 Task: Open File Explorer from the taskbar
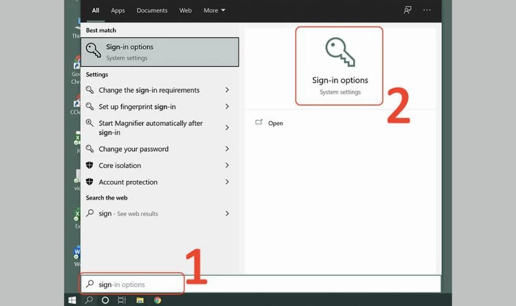(x=140, y=300)
